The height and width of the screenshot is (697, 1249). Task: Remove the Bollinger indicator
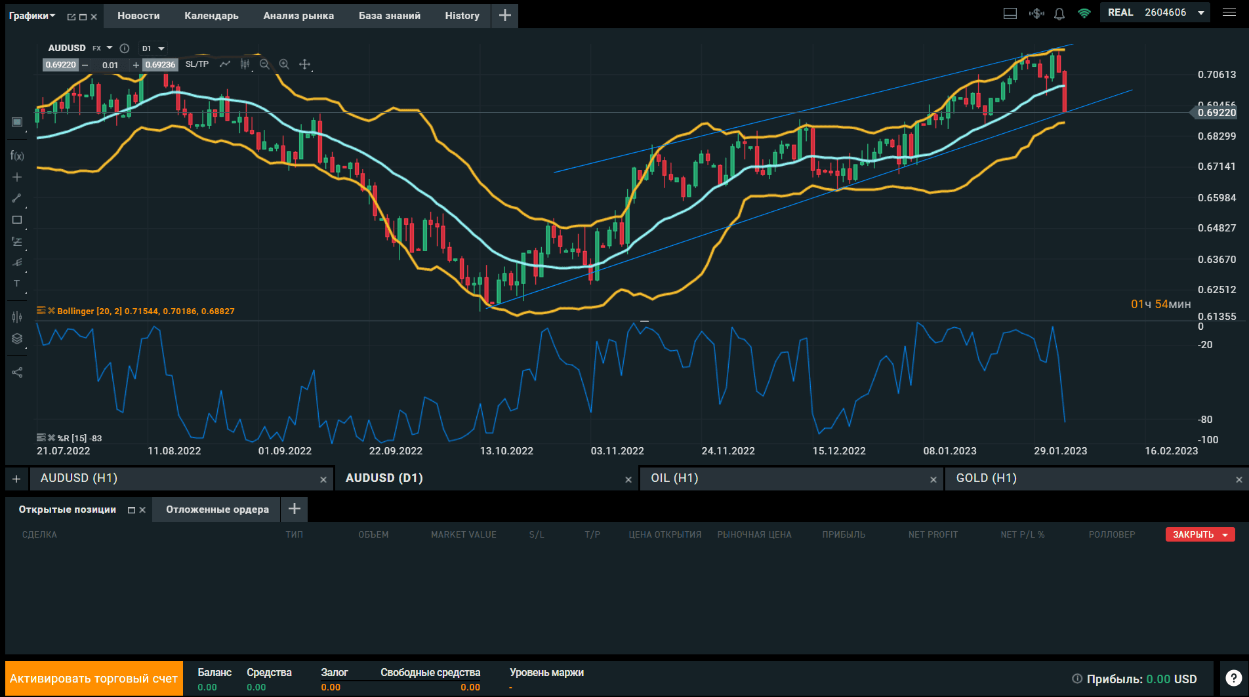pyautogui.click(x=51, y=311)
